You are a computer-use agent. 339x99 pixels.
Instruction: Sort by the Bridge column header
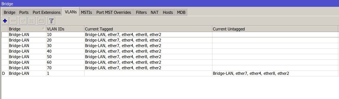point(27,29)
